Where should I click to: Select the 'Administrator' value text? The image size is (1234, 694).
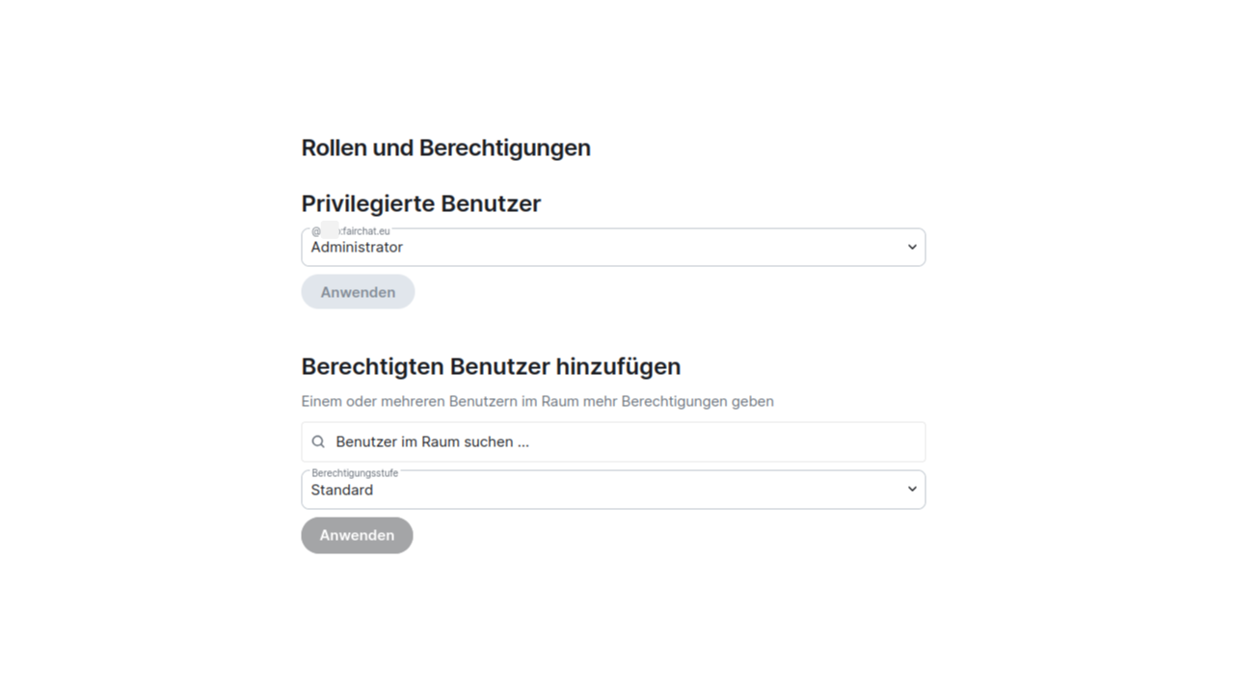pos(357,247)
